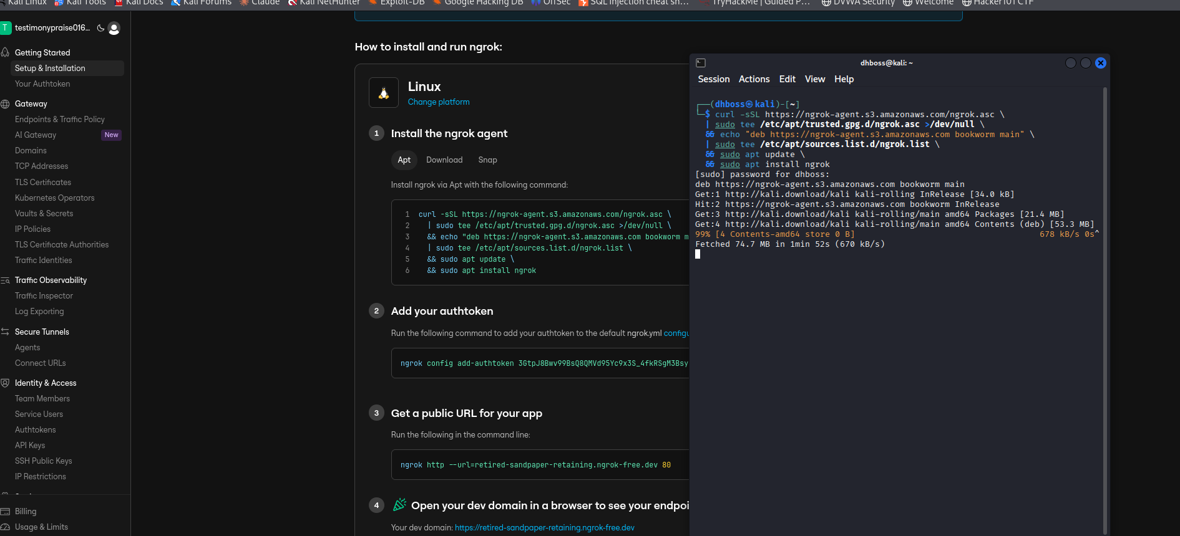Select the Apt install tab
This screenshot has width=1180, height=536.
pyautogui.click(x=404, y=160)
